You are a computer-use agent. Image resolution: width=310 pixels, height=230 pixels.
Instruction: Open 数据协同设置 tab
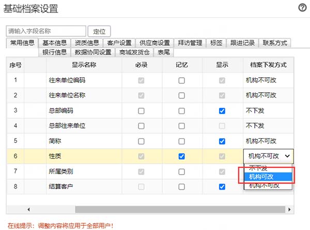click(93, 52)
